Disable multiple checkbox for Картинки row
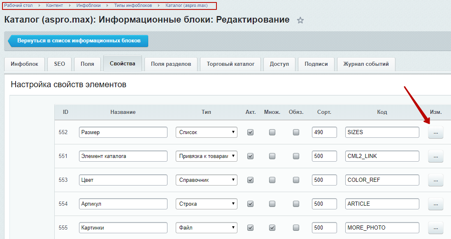 (x=272, y=228)
